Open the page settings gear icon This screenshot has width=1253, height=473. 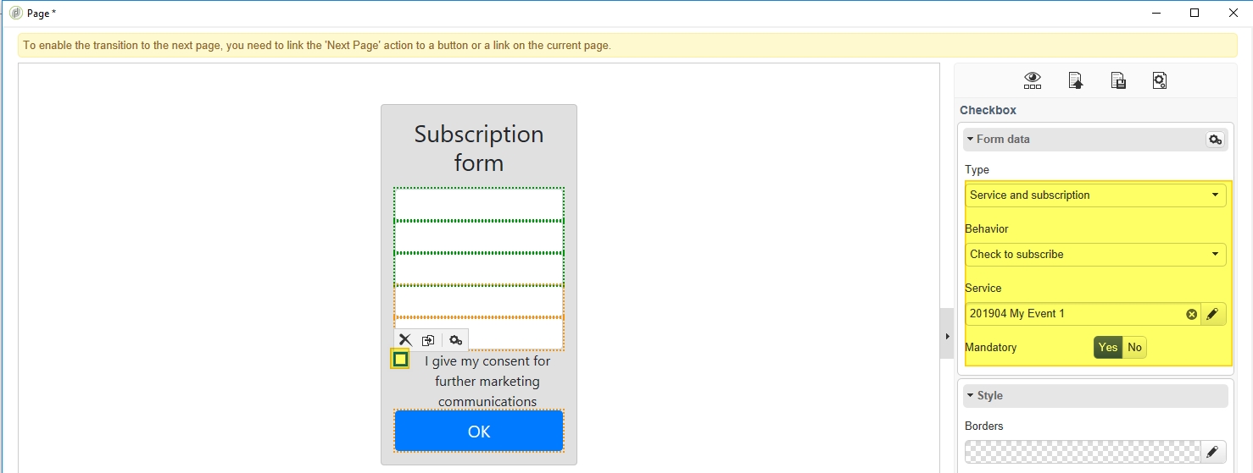pyautogui.click(x=1160, y=80)
